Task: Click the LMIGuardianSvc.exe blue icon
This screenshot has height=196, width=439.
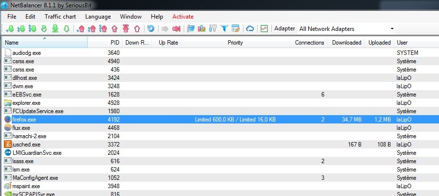Action: pyautogui.click(x=8, y=153)
